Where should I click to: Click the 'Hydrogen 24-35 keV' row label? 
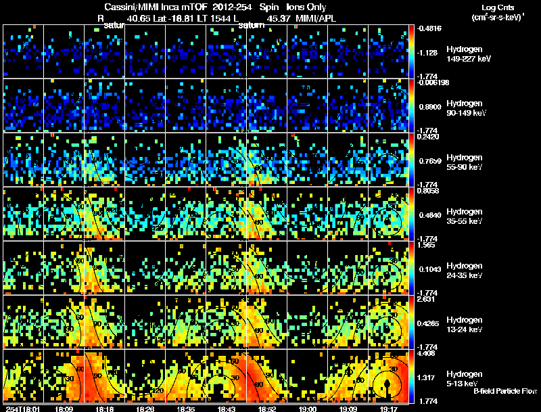click(x=465, y=271)
